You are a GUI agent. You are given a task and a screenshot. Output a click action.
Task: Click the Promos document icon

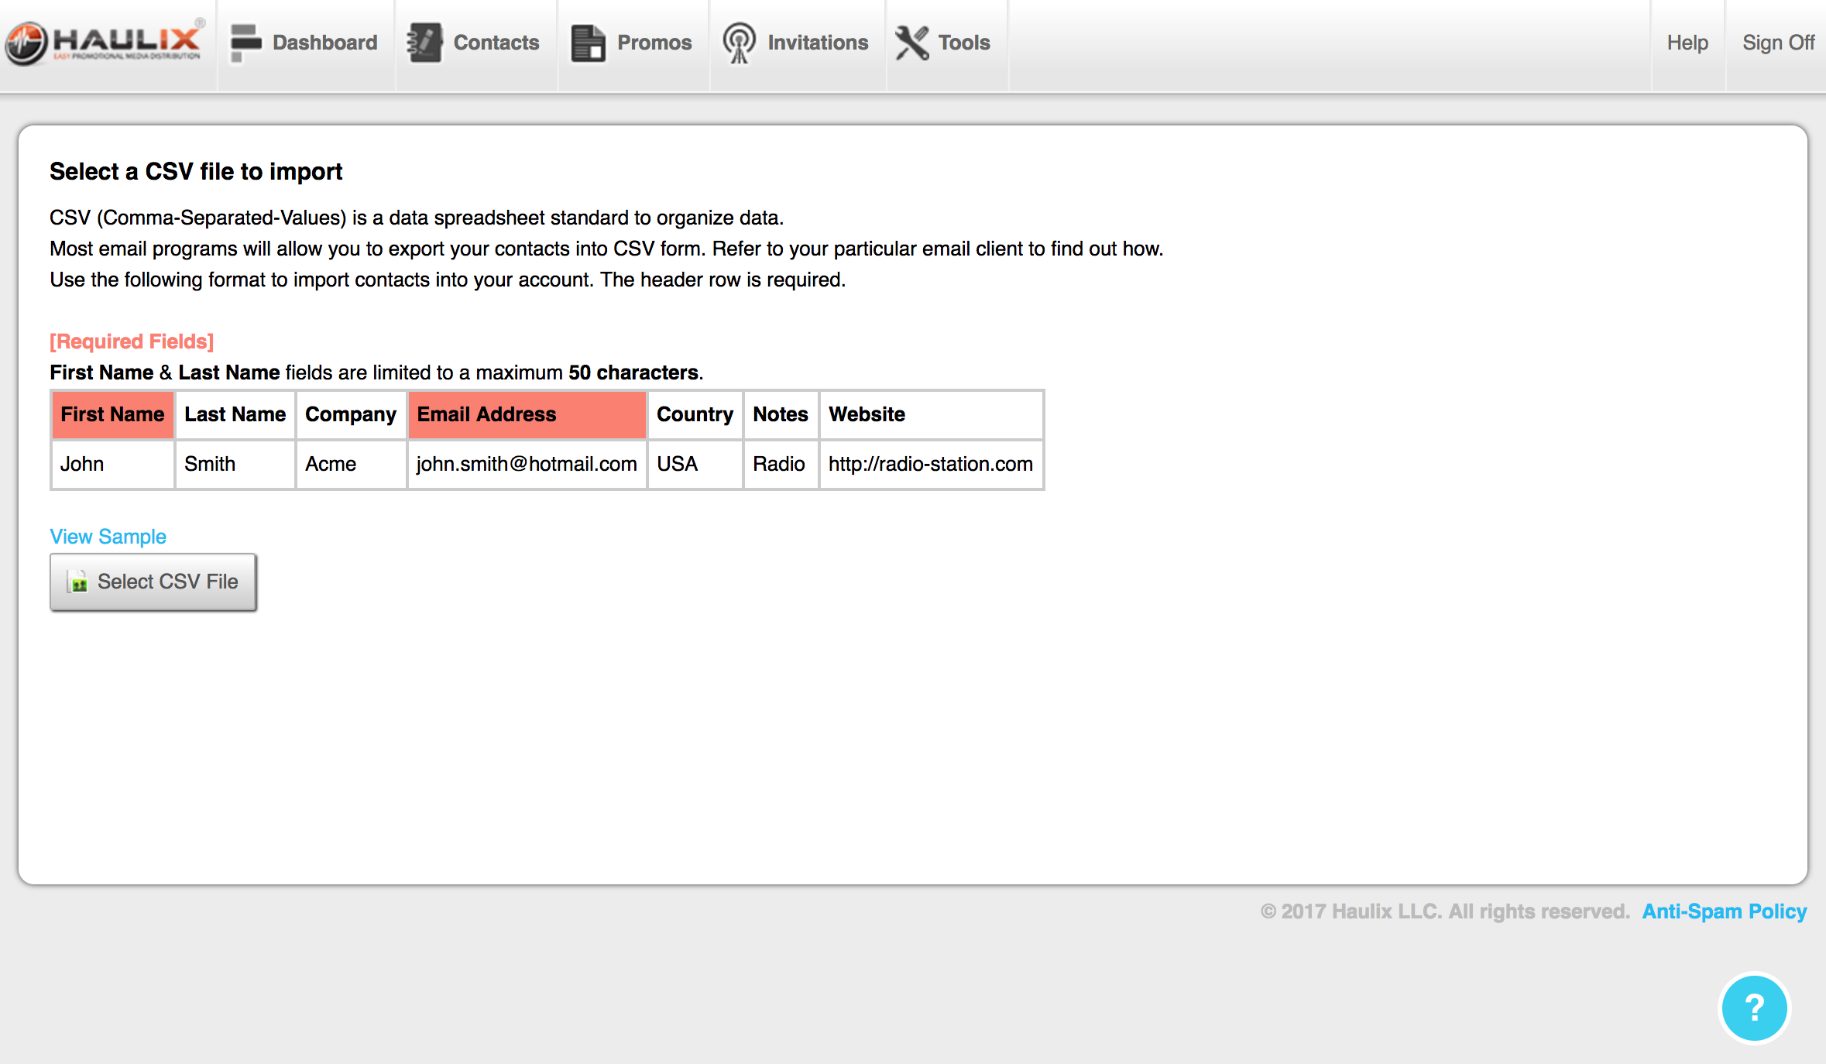point(588,43)
